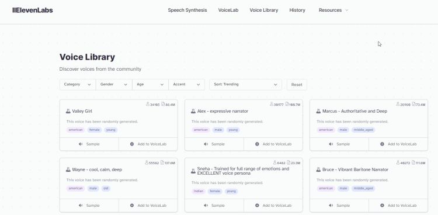Play the Bruce voice sample
Viewport: 438px width, 215px height.
339,206
